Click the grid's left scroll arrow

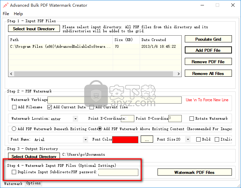point(11,74)
